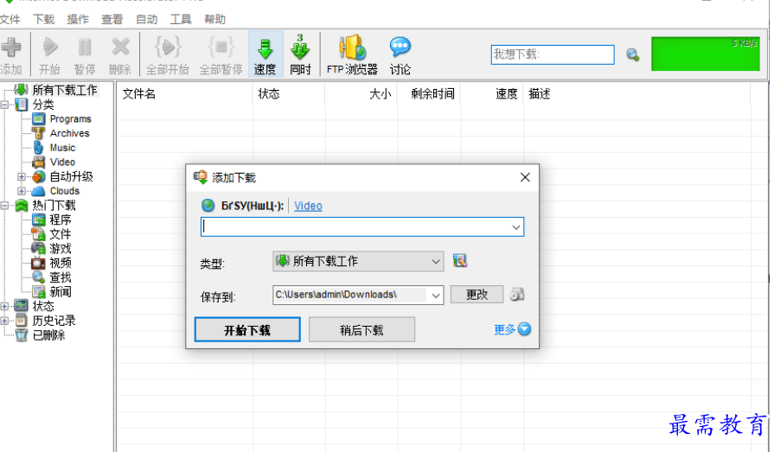This screenshot has width=774, height=452.
Task: Select the Clouds tree item icon
Action: pyautogui.click(x=39, y=191)
